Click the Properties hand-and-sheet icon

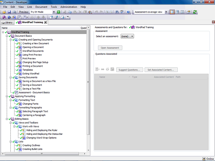pyautogui.click(x=188, y=12)
